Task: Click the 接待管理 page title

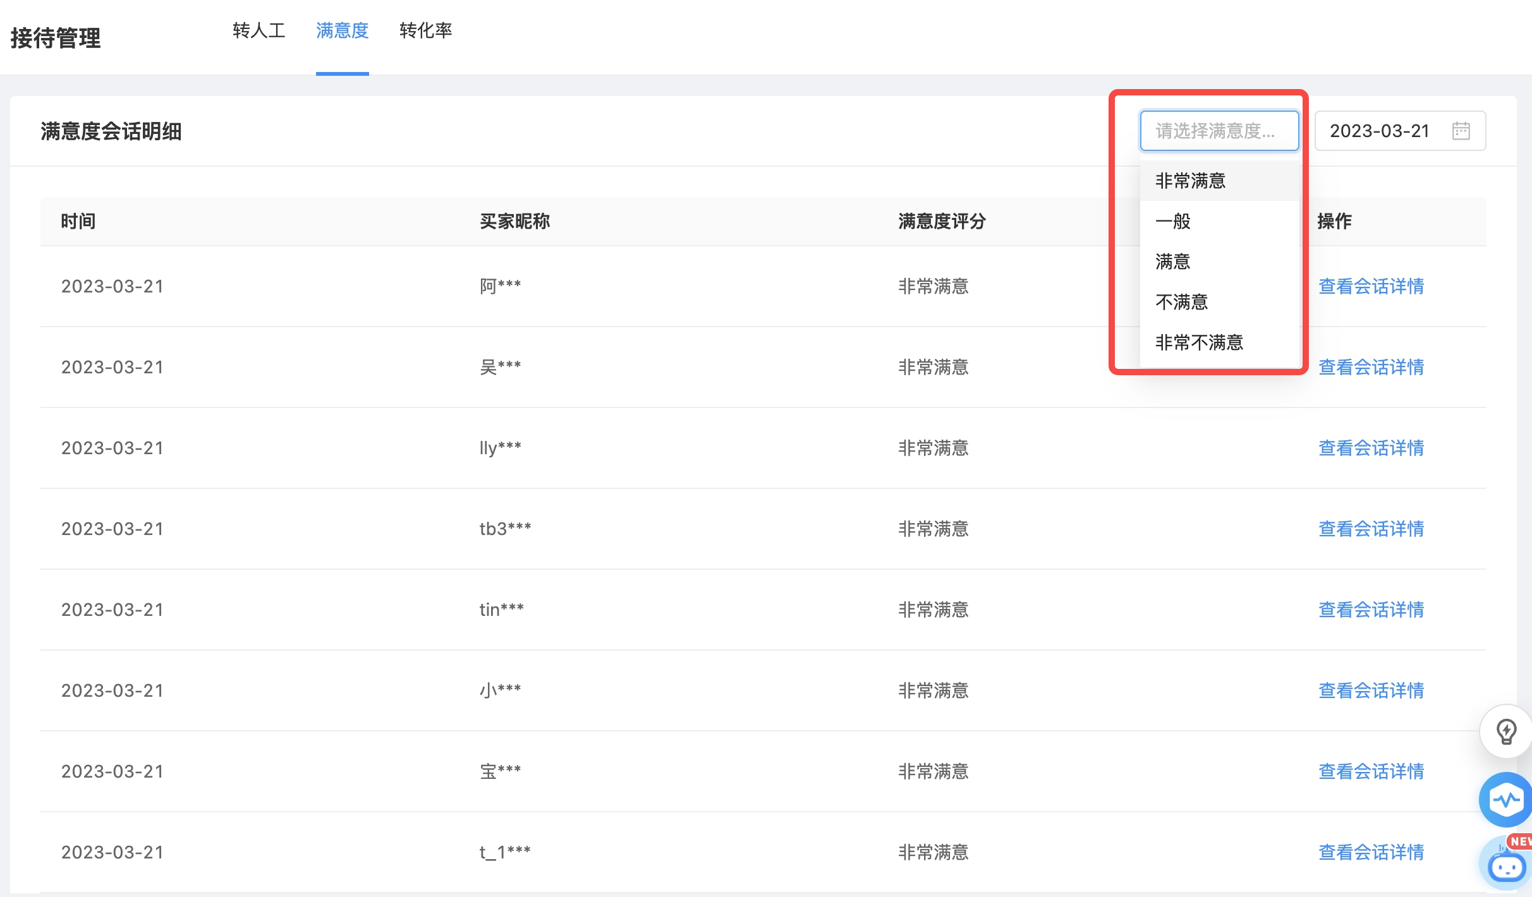Action: tap(56, 38)
